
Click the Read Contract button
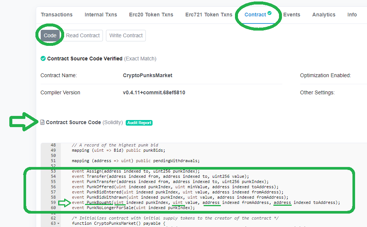(x=83, y=35)
